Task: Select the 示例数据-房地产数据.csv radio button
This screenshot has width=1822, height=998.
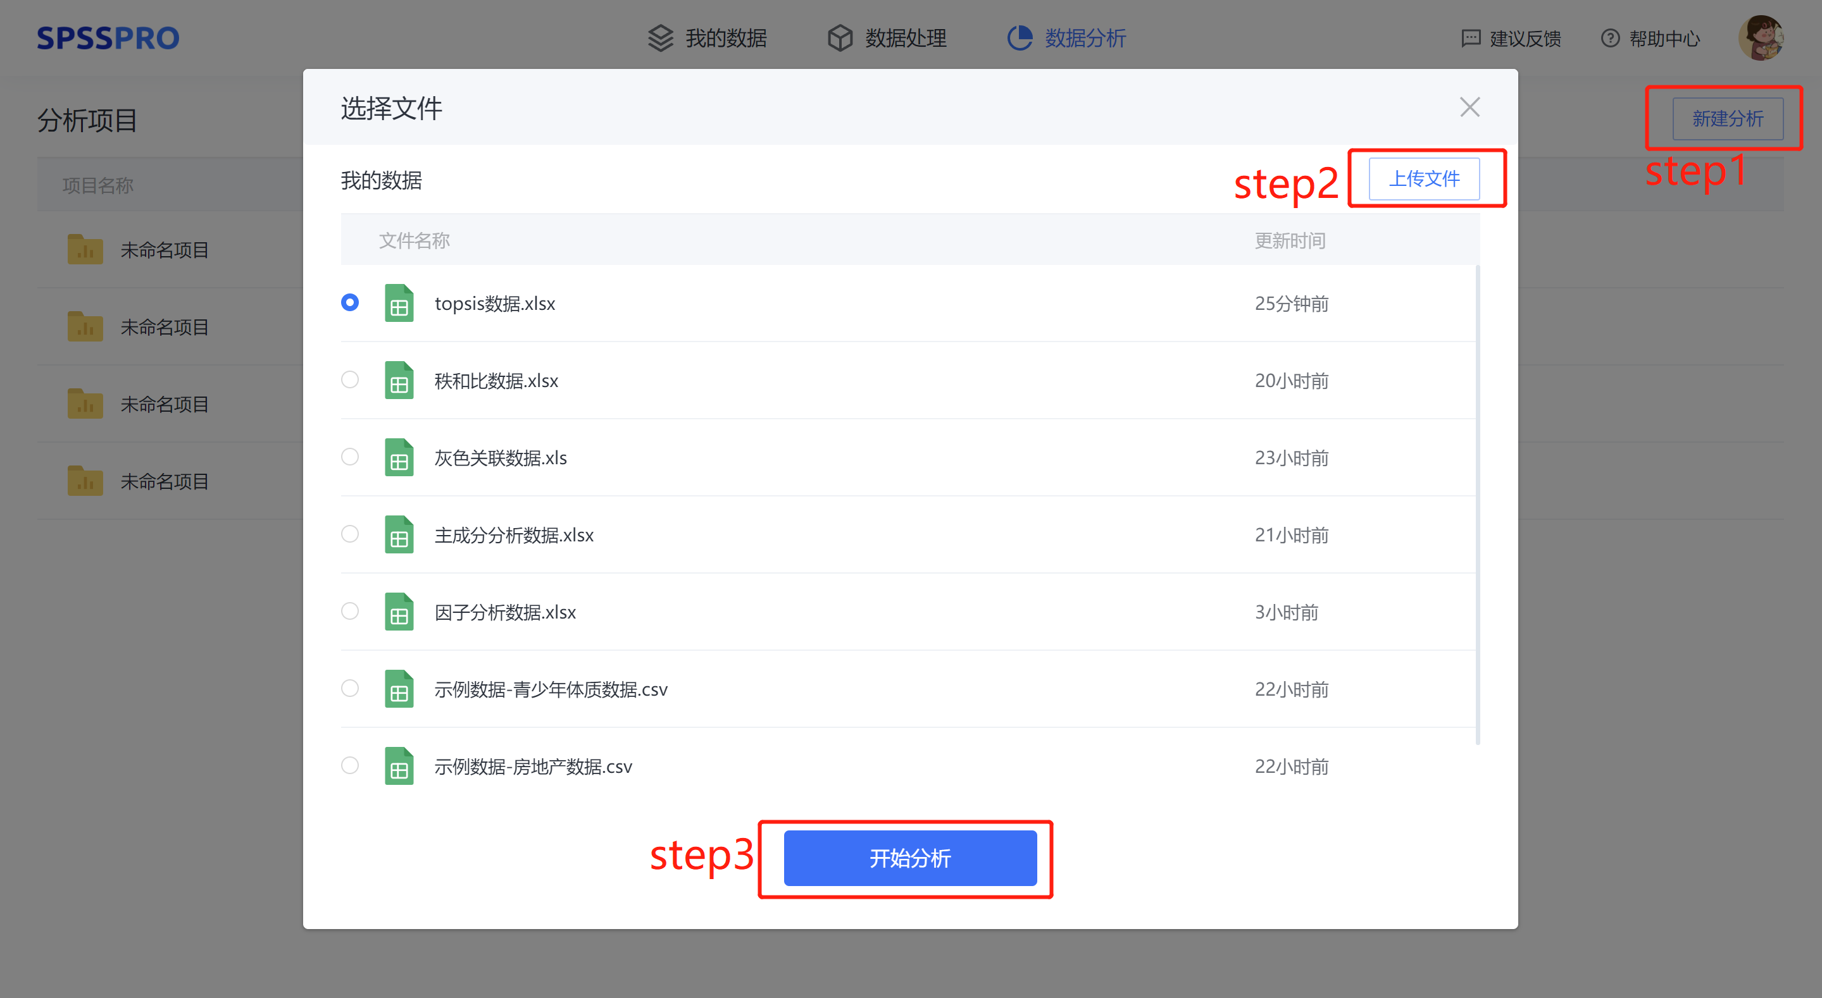Action: click(x=350, y=765)
